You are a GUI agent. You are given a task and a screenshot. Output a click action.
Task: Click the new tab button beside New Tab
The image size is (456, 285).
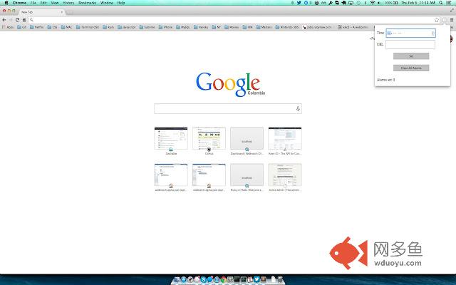[70, 13]
